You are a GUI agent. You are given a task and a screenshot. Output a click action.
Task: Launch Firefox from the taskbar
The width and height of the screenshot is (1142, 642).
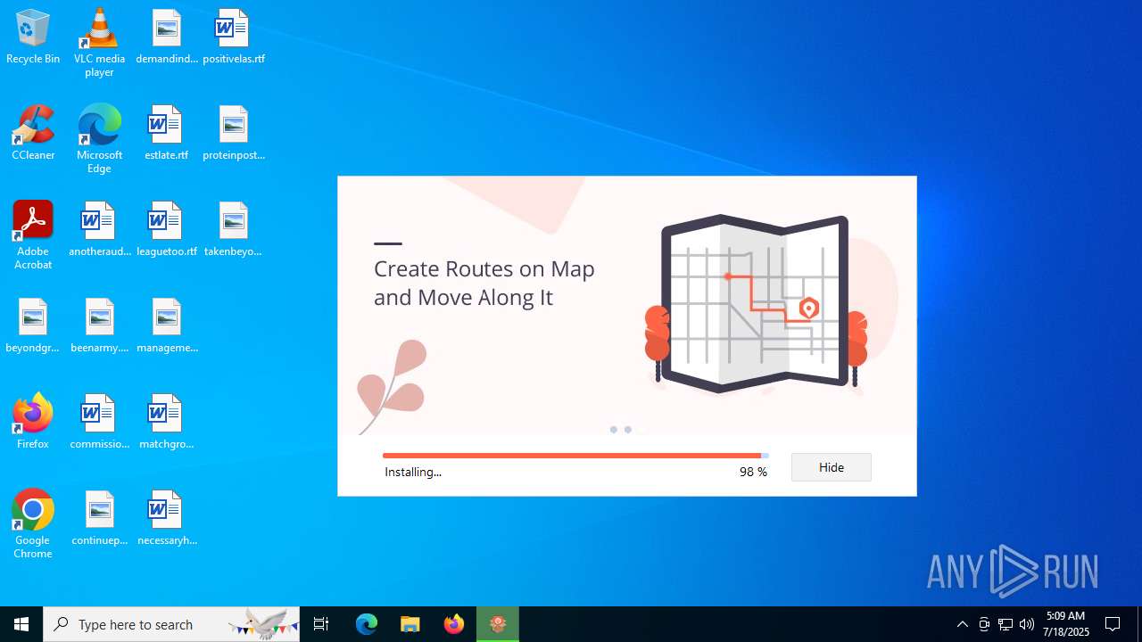(454, 624)
